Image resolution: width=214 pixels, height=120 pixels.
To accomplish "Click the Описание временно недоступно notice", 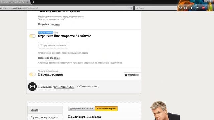I will (x=80, y=63).
